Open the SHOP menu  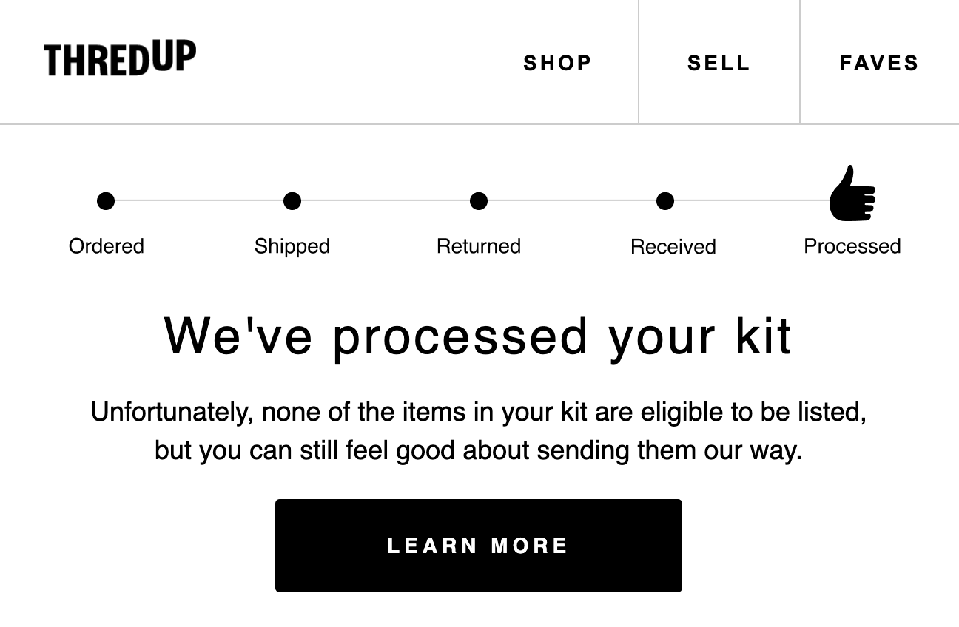point(557,63)
